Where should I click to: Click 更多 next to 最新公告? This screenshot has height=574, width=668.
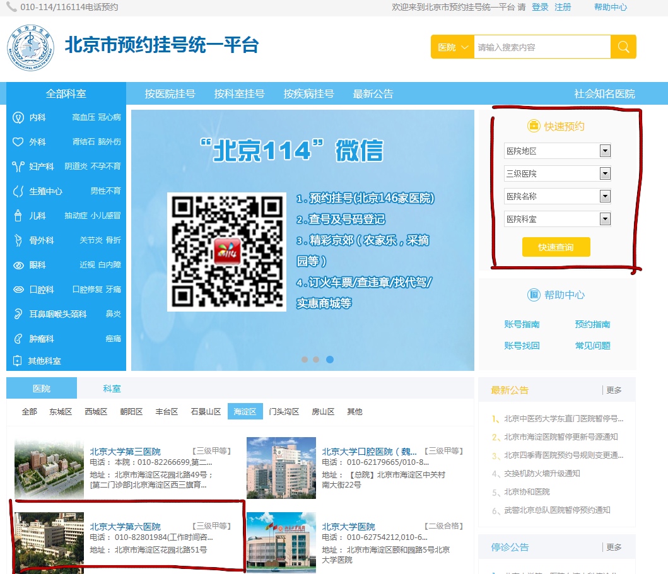pyautogui.click(x=614, y=390)
